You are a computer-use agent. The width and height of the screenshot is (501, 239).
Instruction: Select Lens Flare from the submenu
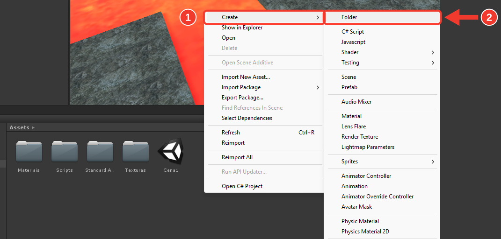click(382, 126)
